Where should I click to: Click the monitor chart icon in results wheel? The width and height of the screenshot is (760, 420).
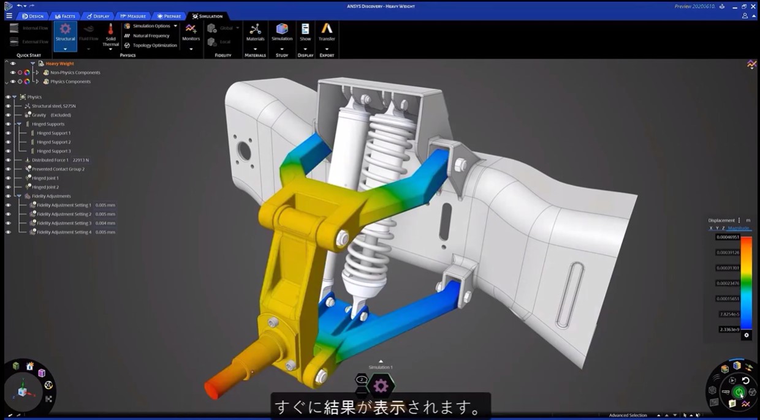pyautogui.click(x=746, y=403)
